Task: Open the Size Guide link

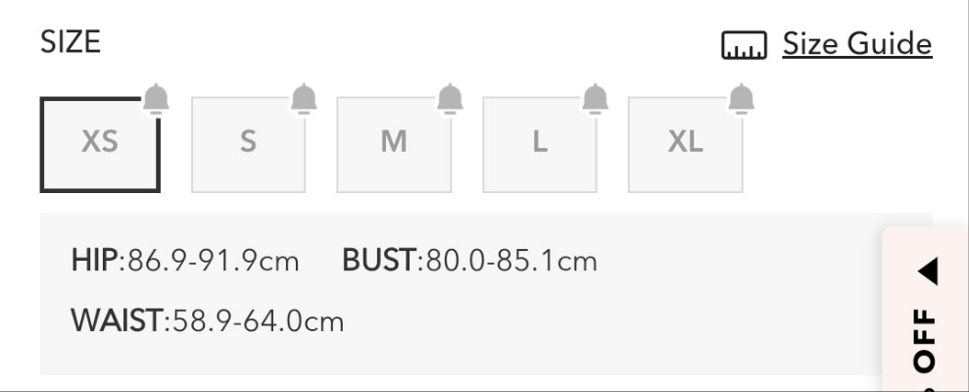Action: 856,44
